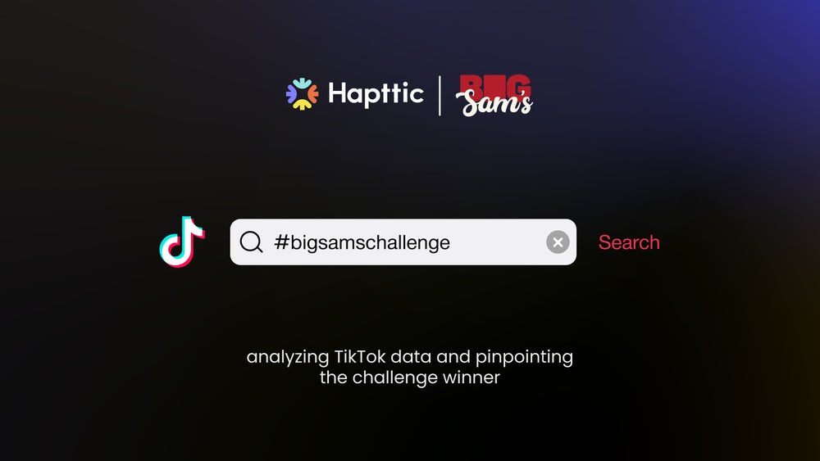820x461 pixels.
Task: Click the TikTok logo icon
Action: (x=182, y=242)
